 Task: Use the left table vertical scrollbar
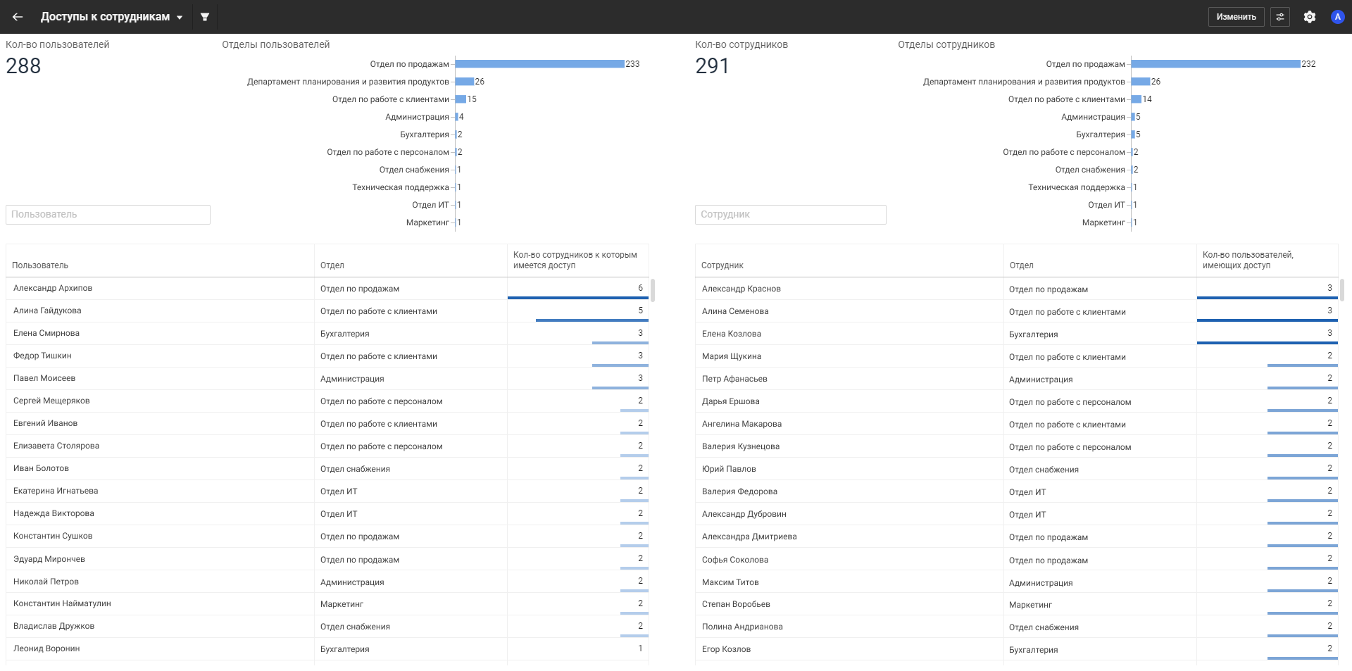(x=653, y=290)
